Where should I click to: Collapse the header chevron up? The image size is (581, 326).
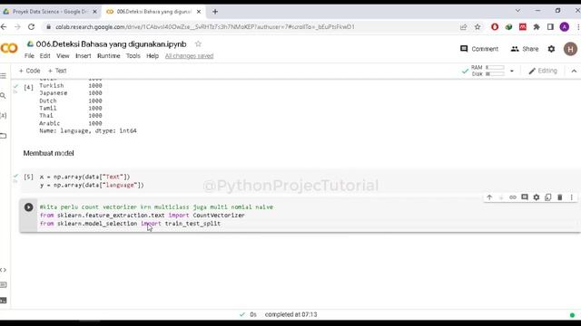[x=574, y=71]
